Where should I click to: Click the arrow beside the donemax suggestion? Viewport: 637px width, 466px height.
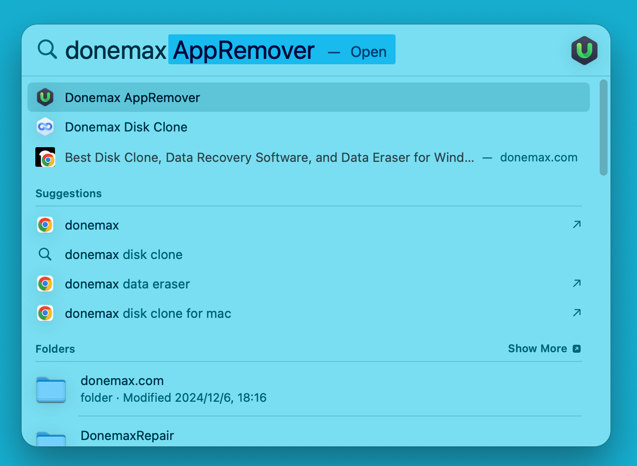[577, 225]
